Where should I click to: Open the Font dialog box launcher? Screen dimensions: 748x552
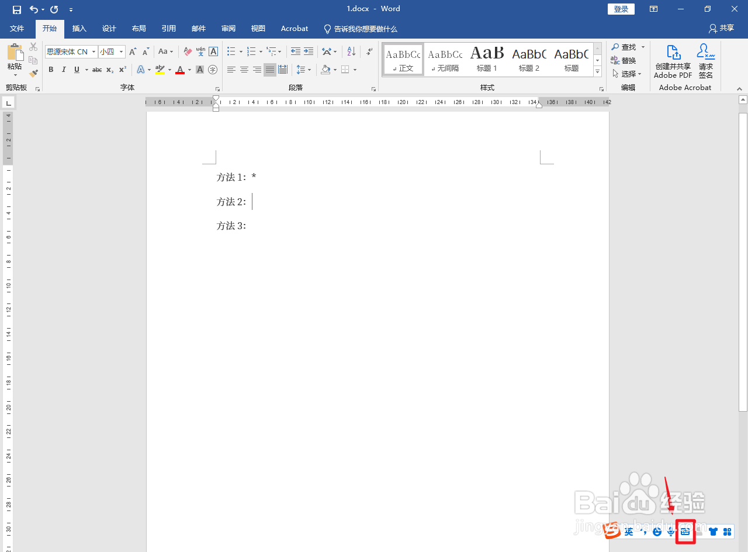pyautogui.click(x=217, y=89)
